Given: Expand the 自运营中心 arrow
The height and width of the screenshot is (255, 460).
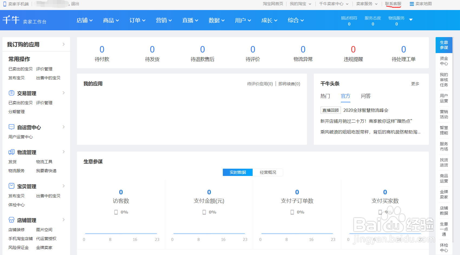Looking at the screenshot, I should (x=64, y=127).
